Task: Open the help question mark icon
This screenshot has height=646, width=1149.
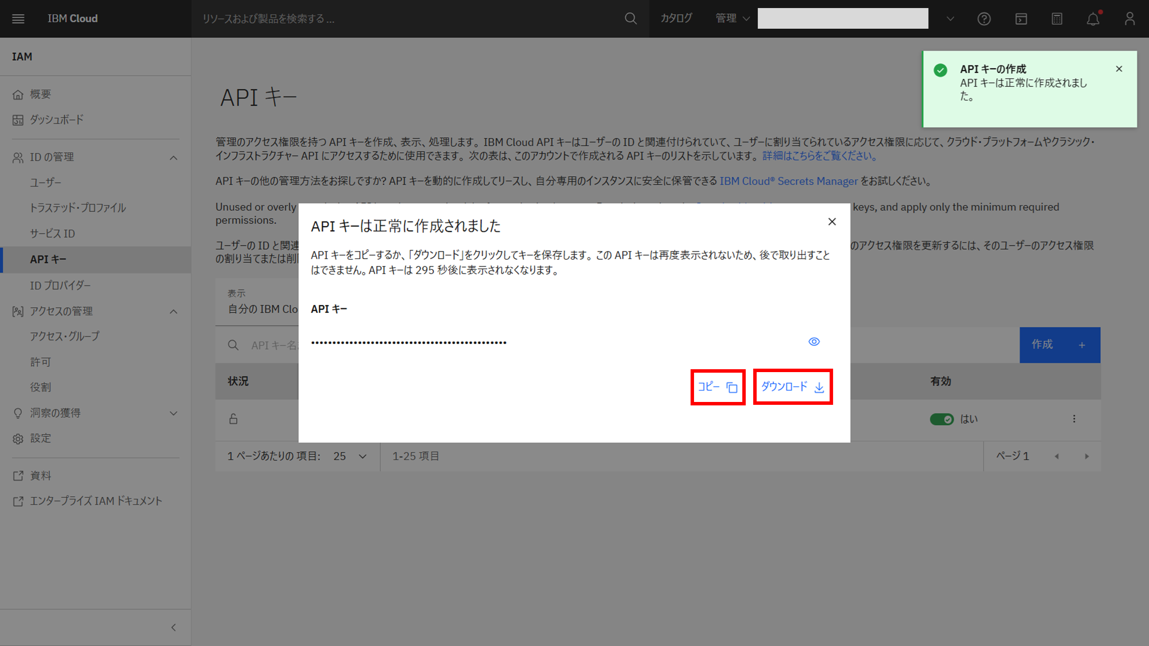Action: (984, 19)
